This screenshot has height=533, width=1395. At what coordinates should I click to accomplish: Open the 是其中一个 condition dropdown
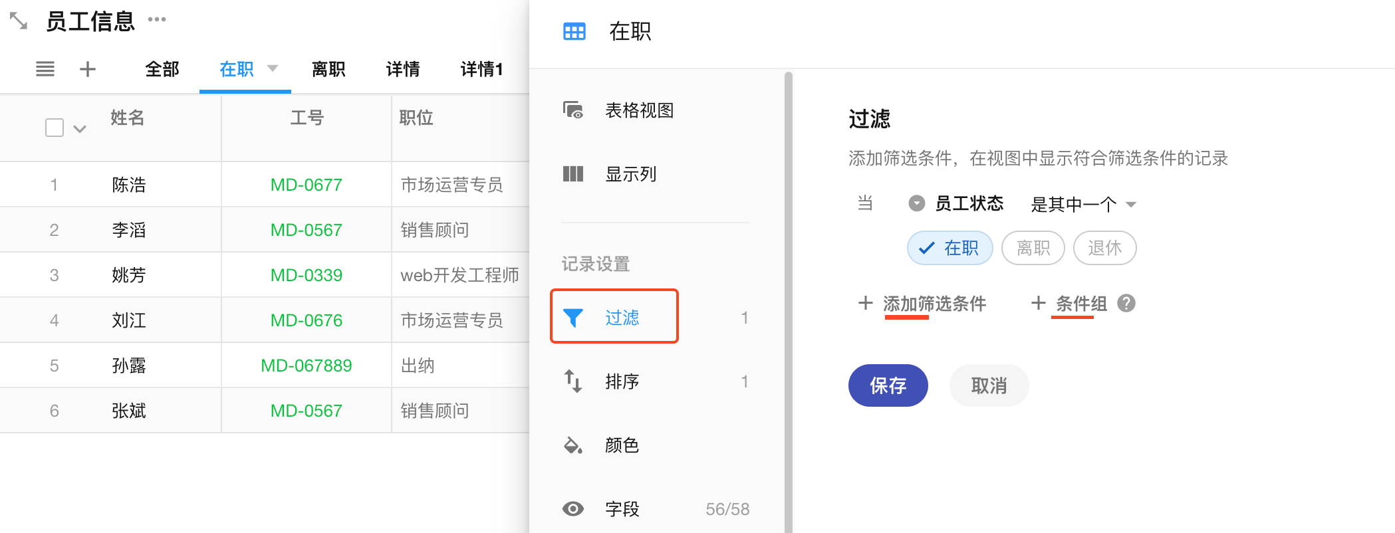point(1083,204)
